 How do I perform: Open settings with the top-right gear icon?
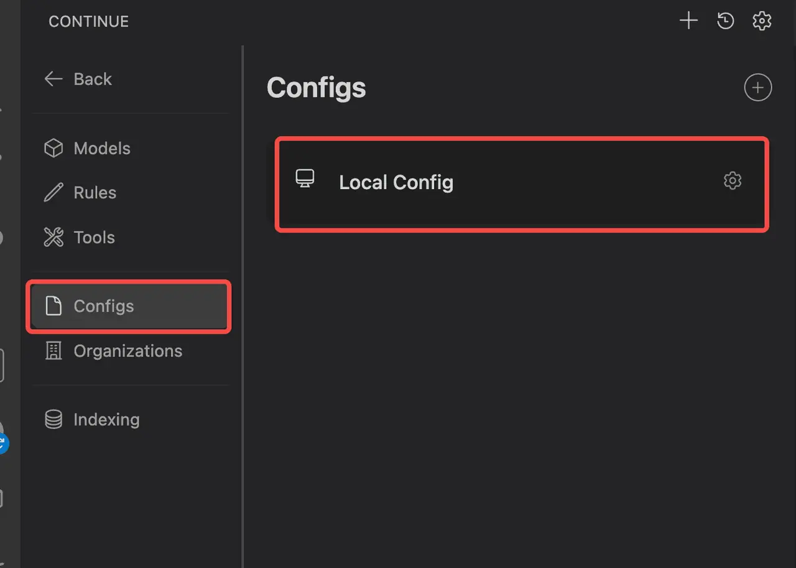click(x=762, y=21)
